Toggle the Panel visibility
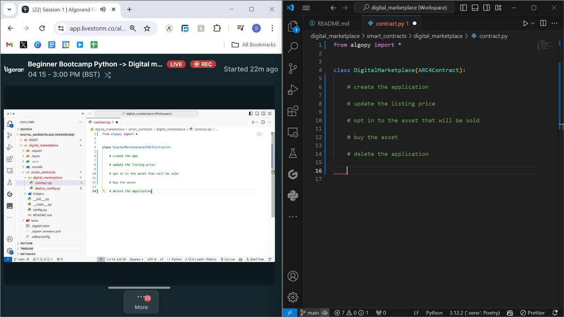The height and width of the screenshot is (317, 564). coord(475,8)
